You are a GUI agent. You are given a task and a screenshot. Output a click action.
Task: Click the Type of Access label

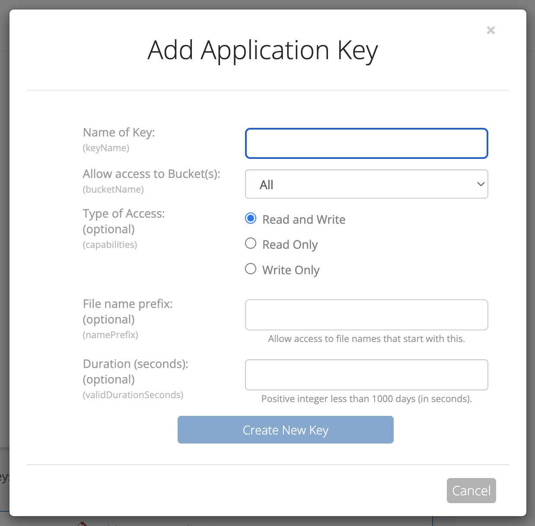pyautogui.click(x=124, y=213)
